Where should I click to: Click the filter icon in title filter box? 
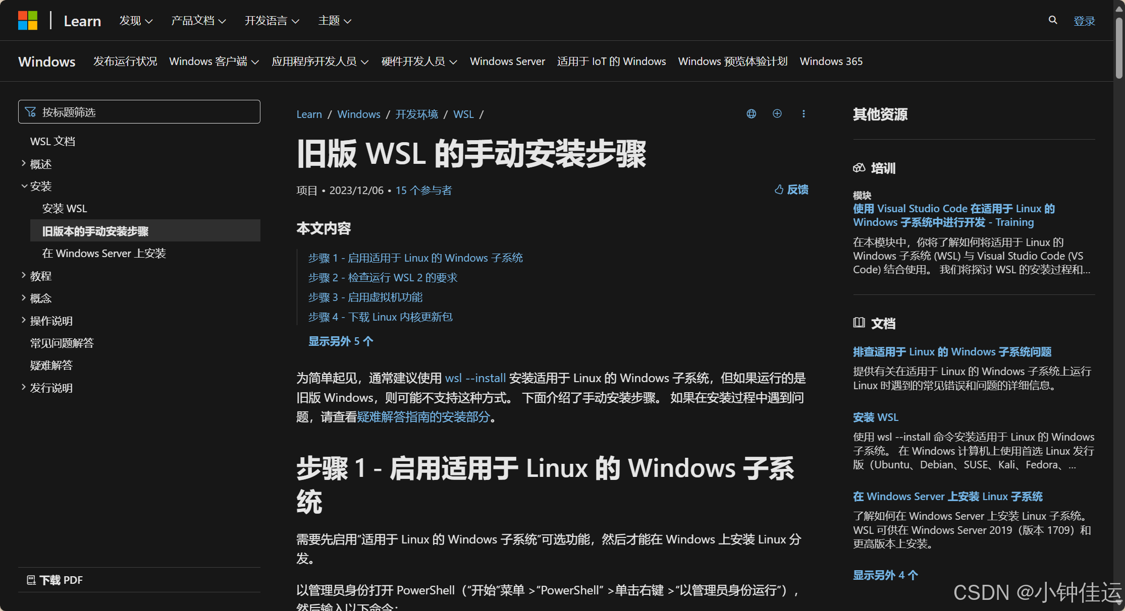30,112
